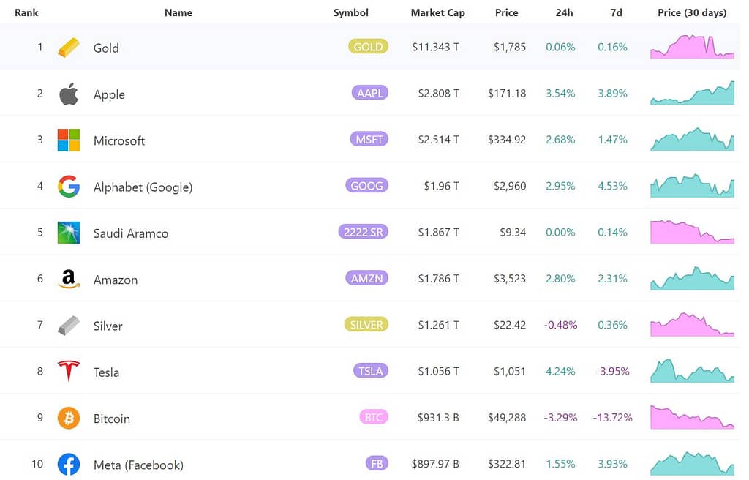This screenshot has height=480, width=749.
Task: View Saudi Aramco 30-day price chart
Action: point(692,233)
